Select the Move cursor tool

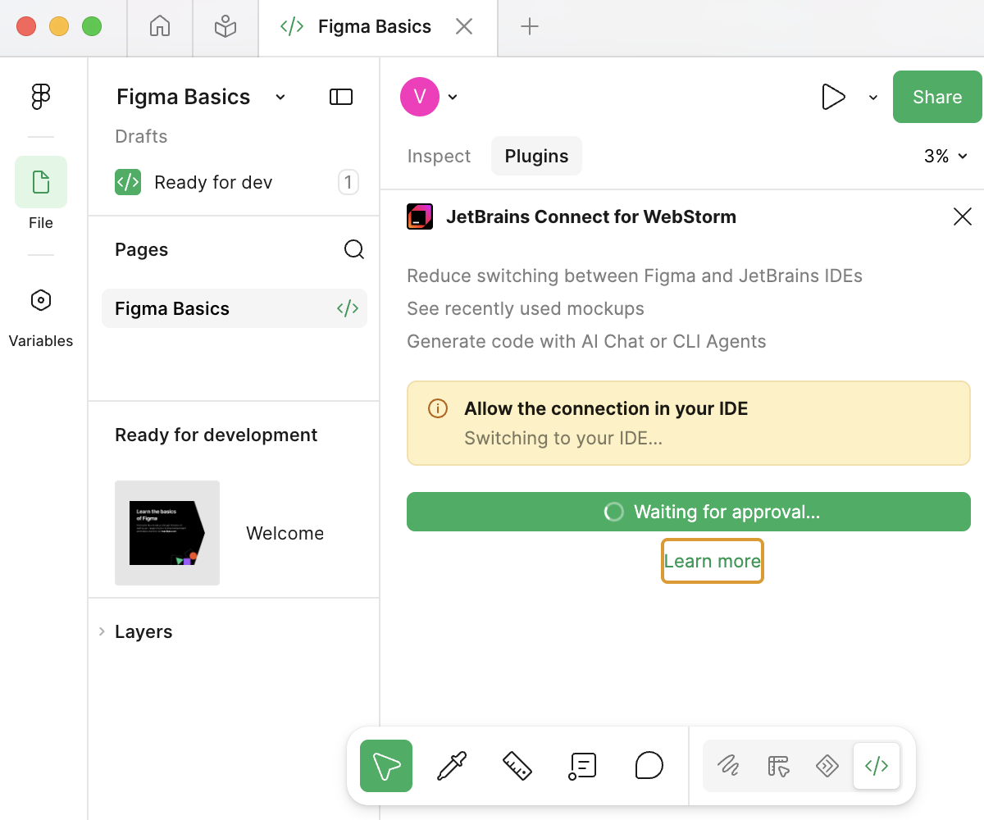click(386, 766)
